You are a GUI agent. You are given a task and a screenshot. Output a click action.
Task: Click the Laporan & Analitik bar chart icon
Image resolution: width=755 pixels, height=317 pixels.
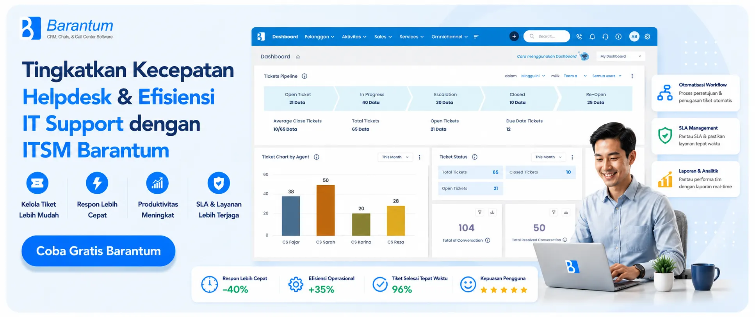click(665, 179)
